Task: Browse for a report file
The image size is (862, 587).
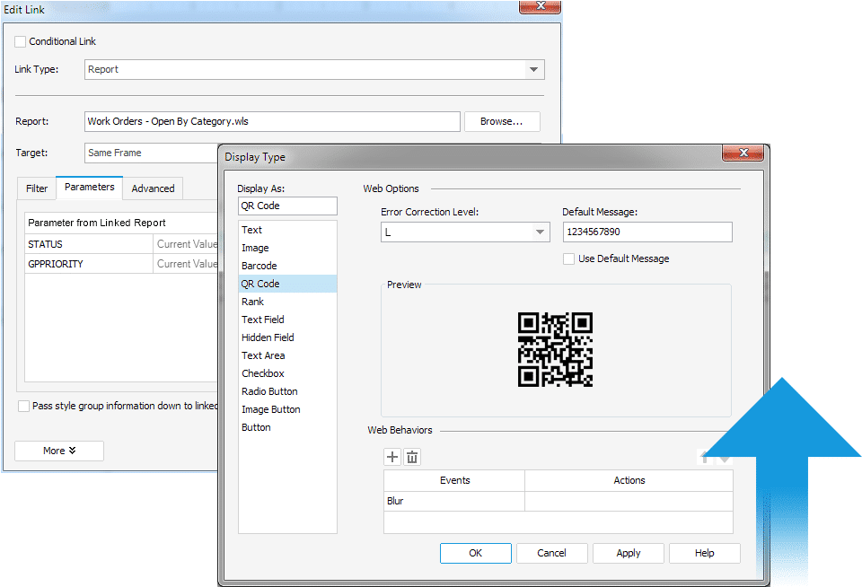Action: coord(502,121)
